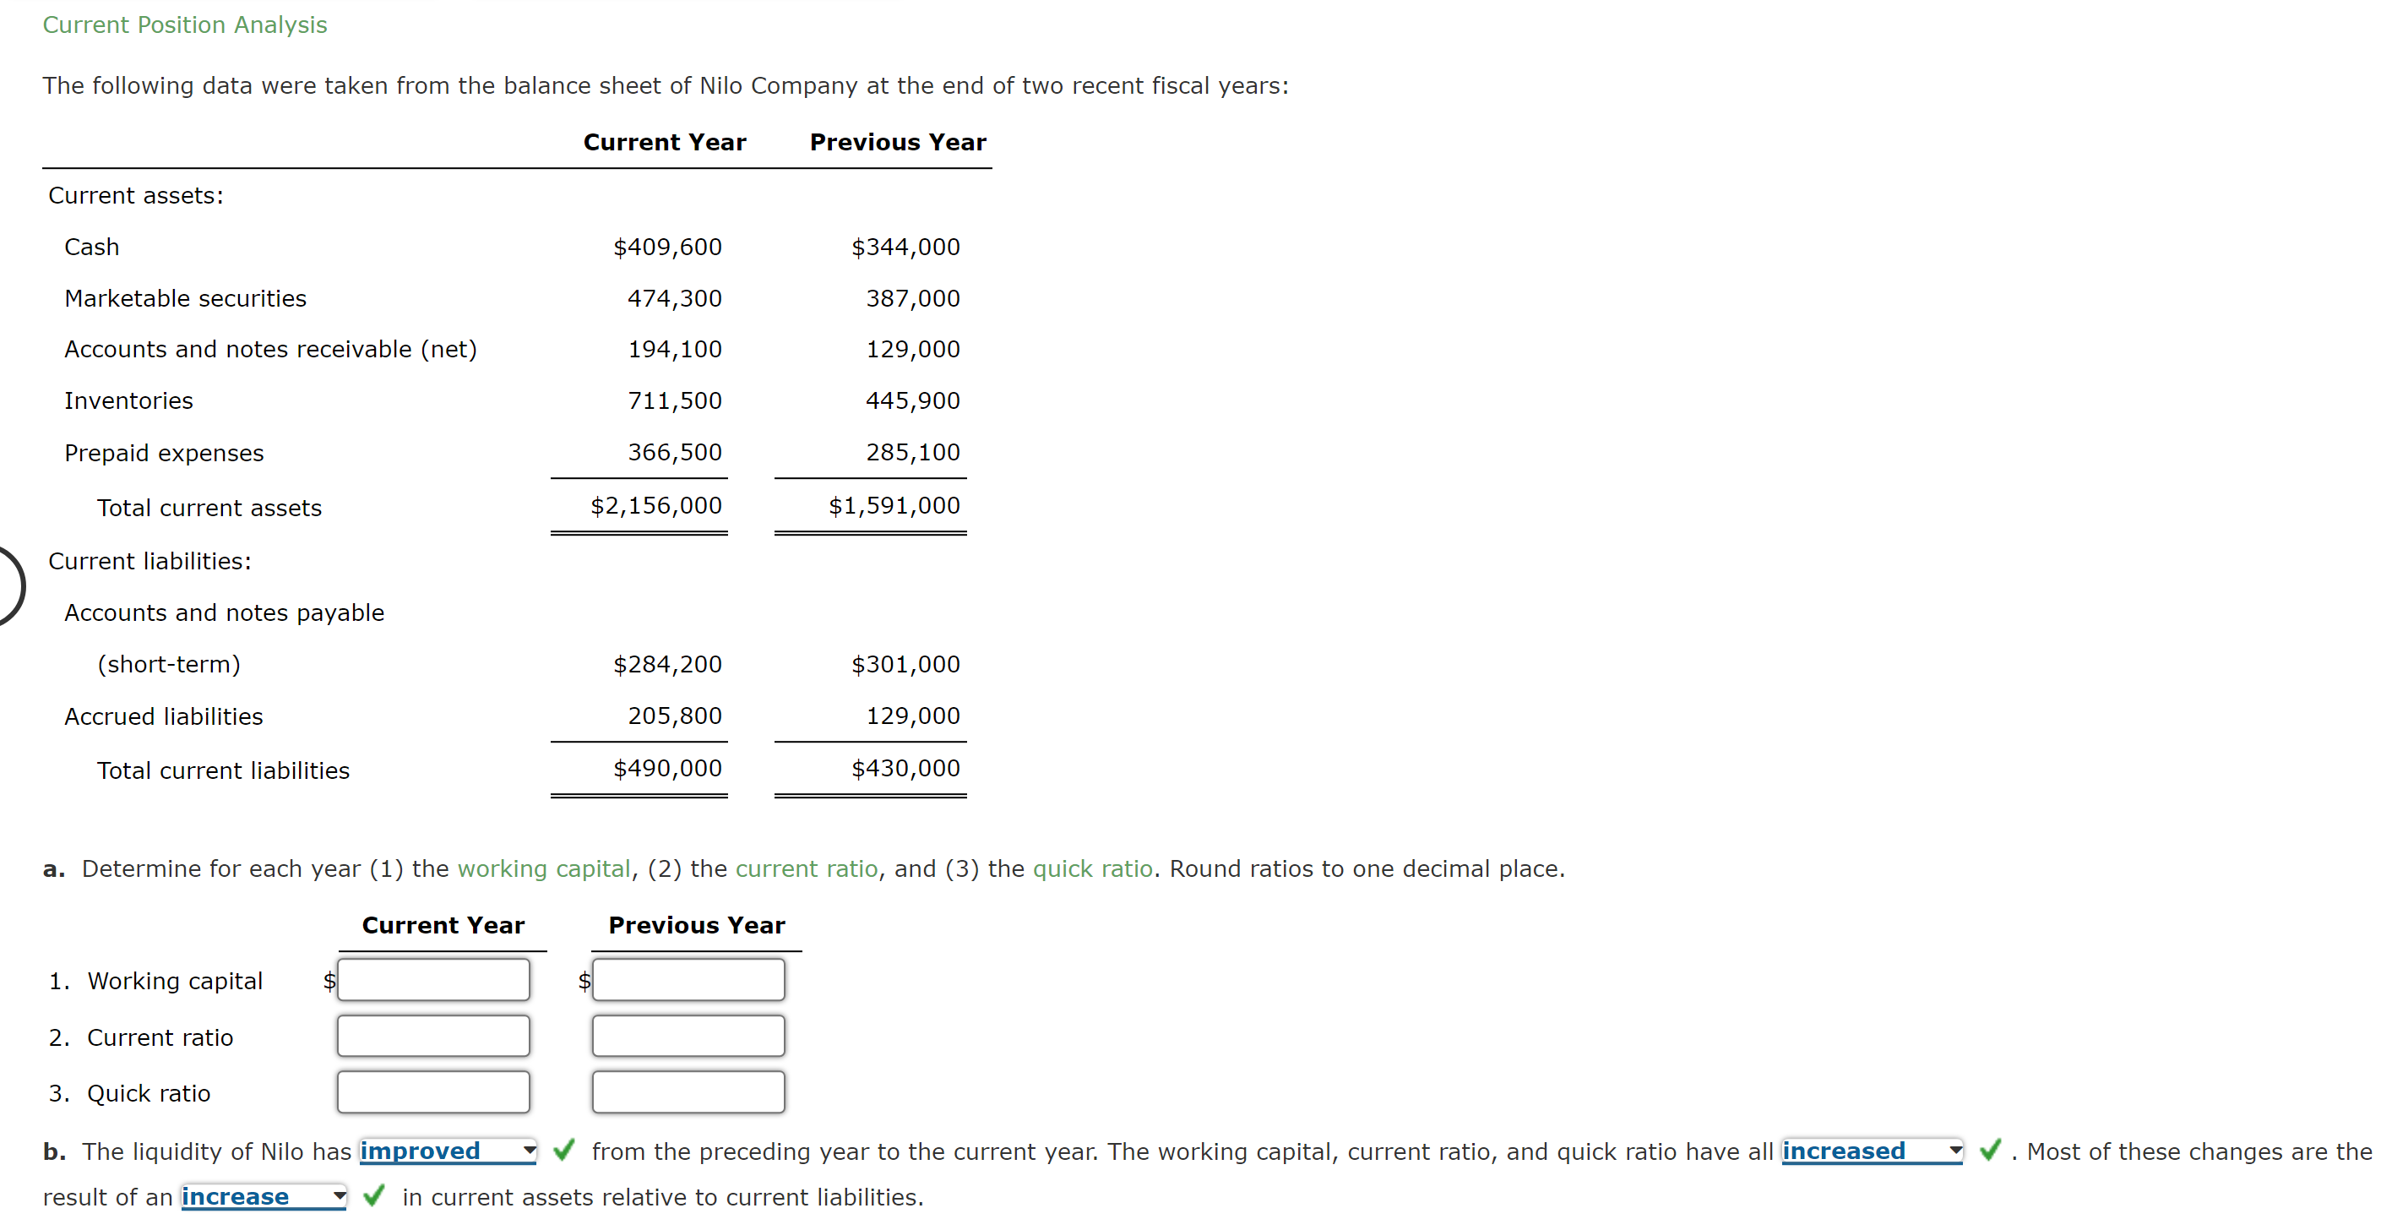
Task: Click Current Year working capital input field
Action: pyautogui.click(x=433, y=979)
